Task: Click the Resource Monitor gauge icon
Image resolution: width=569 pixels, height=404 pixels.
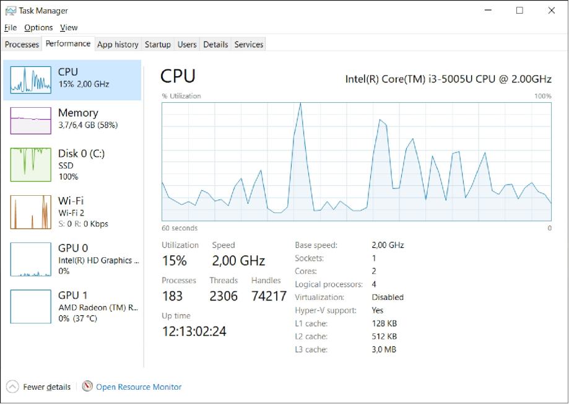Action: [x=87, y=387]
